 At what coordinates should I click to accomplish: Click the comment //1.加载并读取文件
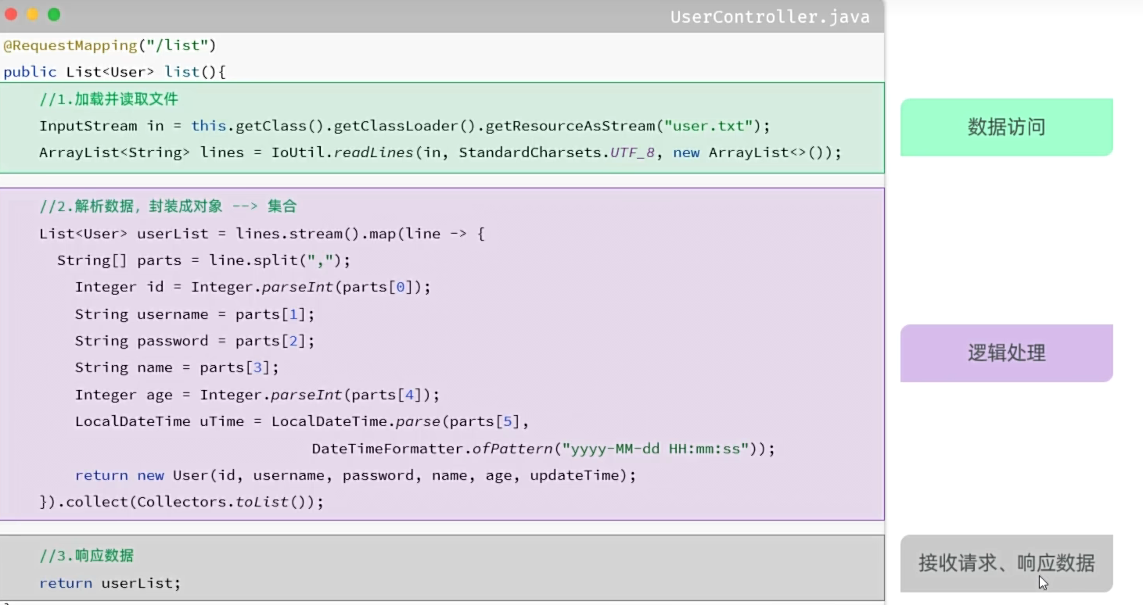[109, 99]
